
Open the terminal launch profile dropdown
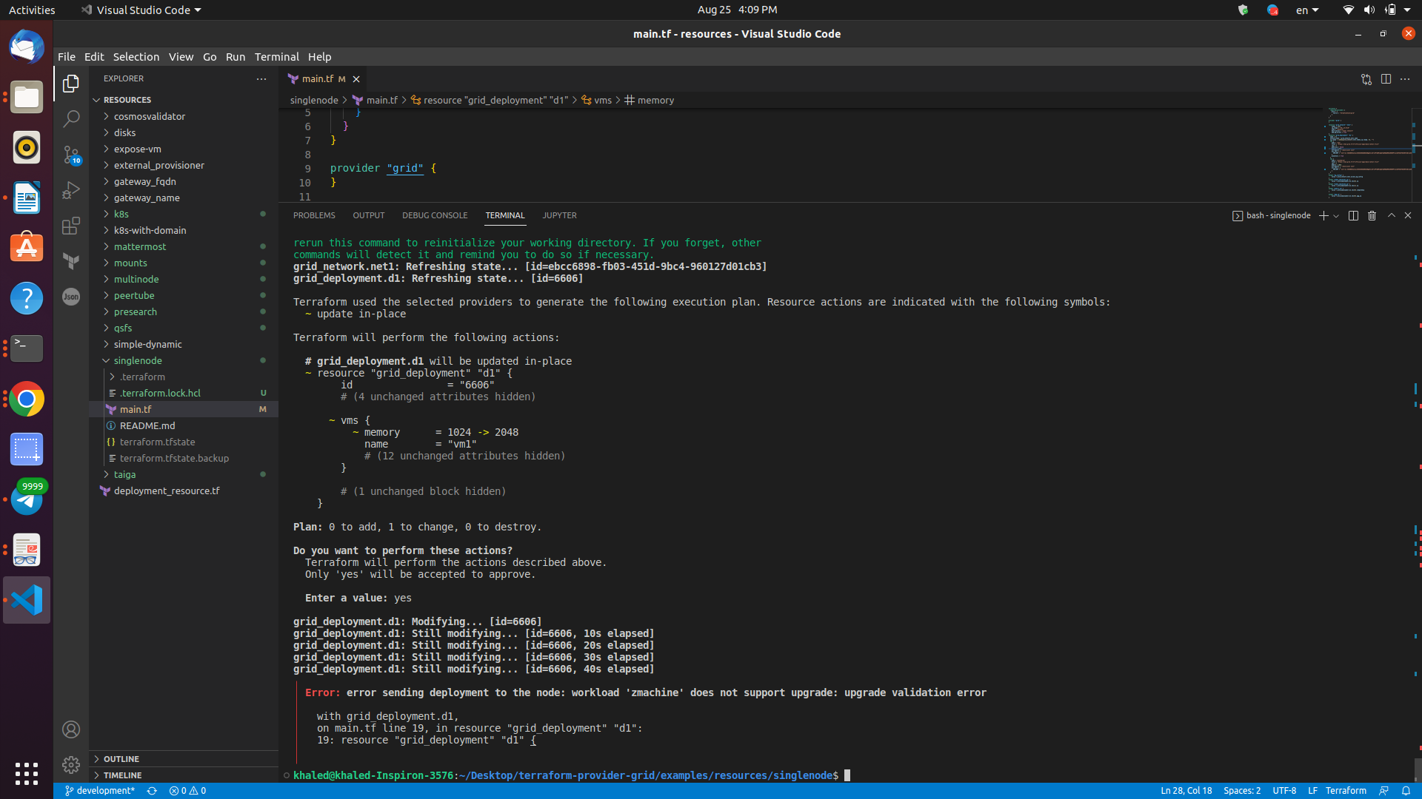click(x=1335, y=215)
